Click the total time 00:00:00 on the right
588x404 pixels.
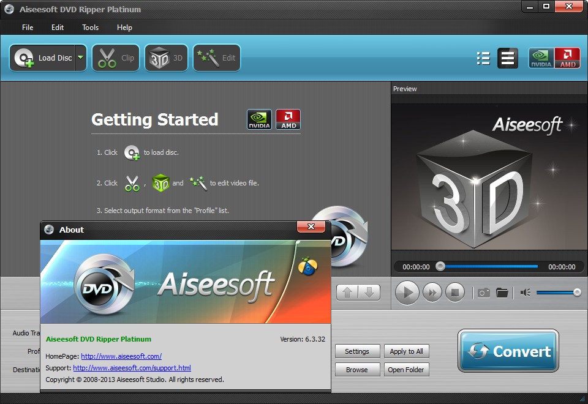pyautogui.click(x=562, y=267)
